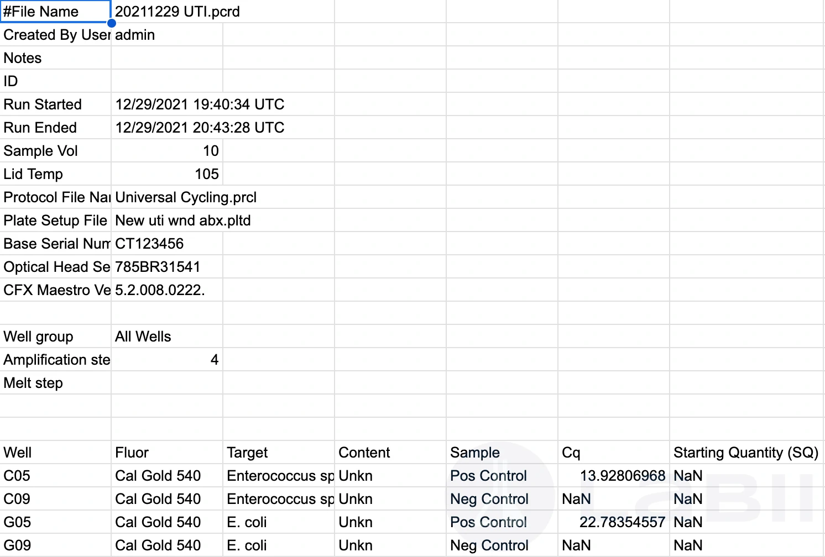The image size is (825, 557).
Task: Click the G09 well cell
Action: (x=55, y=545)
